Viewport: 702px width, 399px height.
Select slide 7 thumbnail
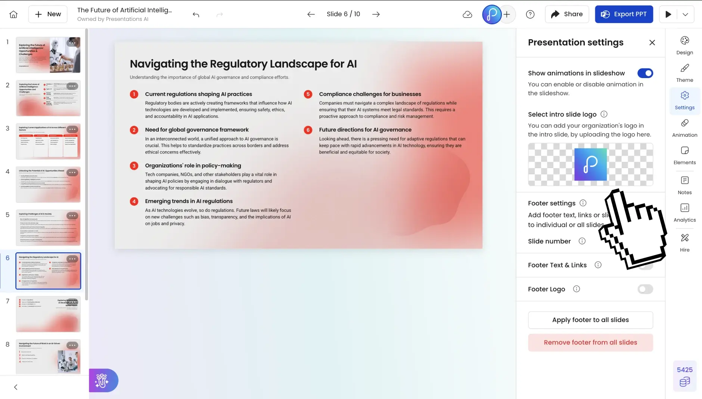click(48, 314)
